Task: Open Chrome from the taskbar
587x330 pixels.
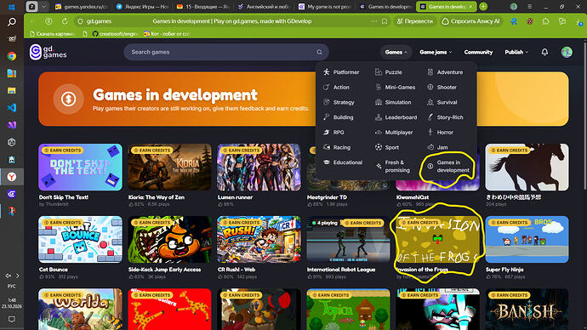Action: point(12,56)
